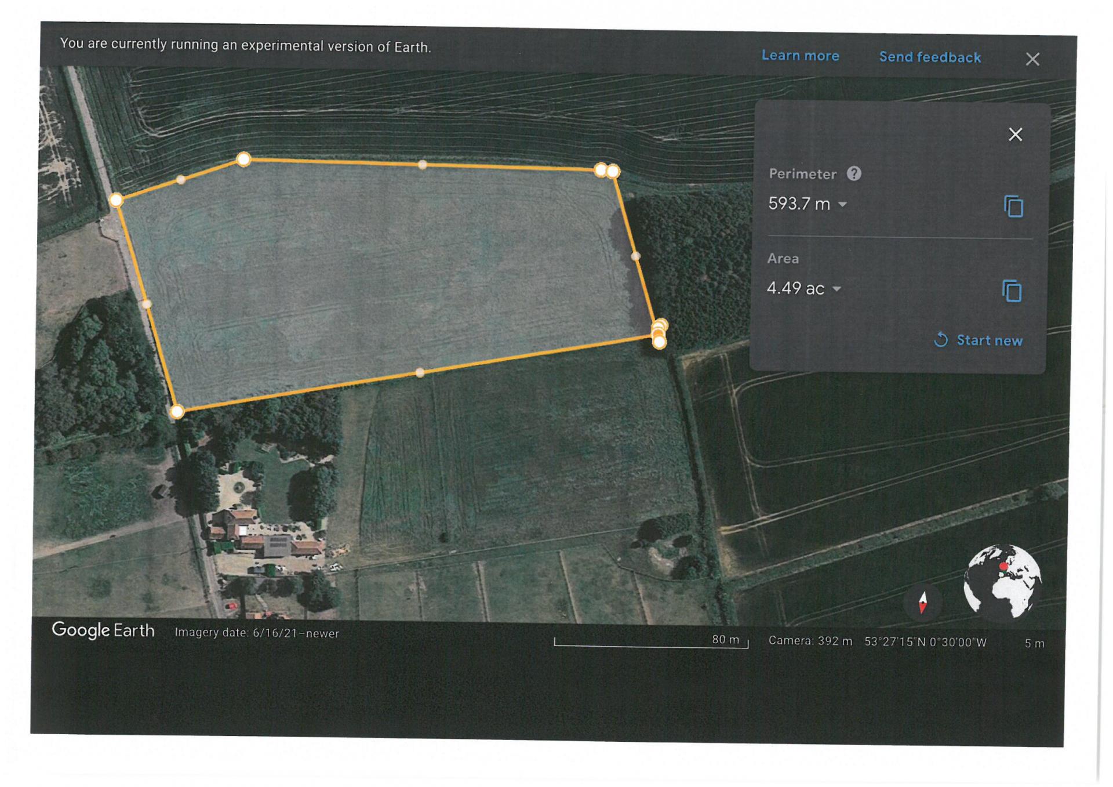Click the Start new restart icon
The width and height of the screenshot is (1113, 787).
(x=941, y=340)
